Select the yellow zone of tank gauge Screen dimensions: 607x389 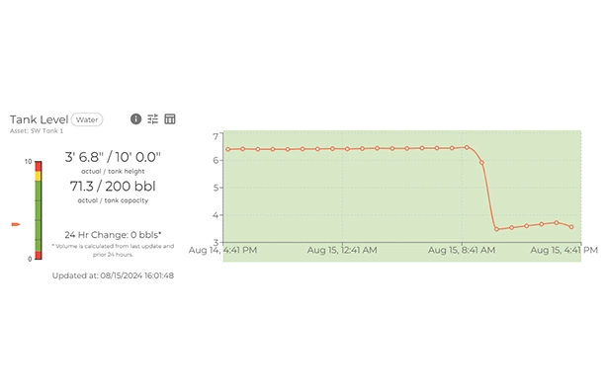coord(38,177)
